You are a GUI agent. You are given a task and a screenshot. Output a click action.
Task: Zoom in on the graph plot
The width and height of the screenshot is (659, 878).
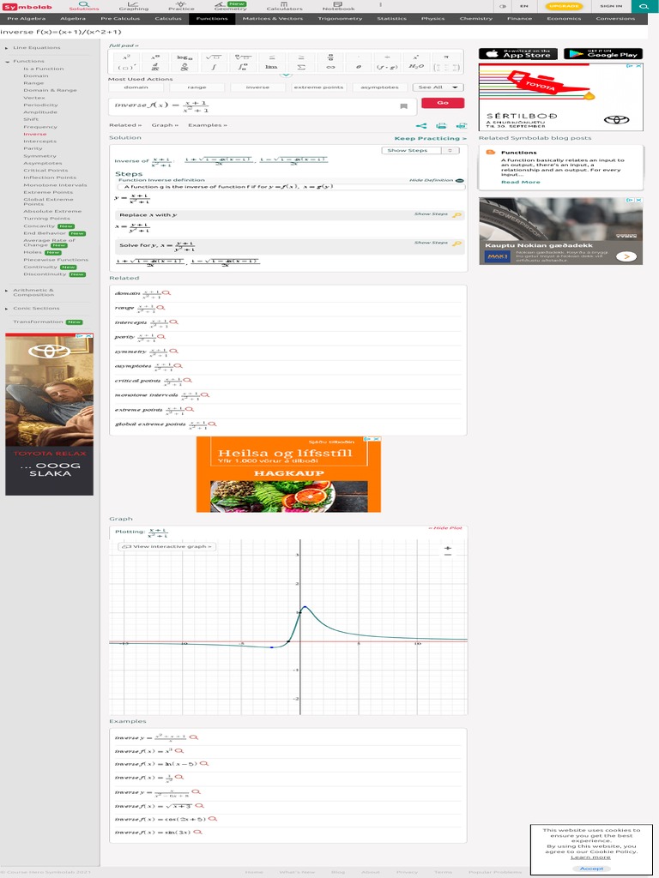(x=447, y=548)
